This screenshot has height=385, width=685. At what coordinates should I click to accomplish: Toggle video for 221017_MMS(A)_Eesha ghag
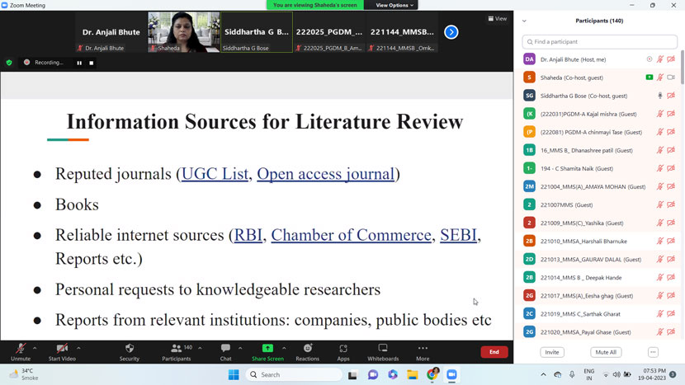(x=671, y=295)
